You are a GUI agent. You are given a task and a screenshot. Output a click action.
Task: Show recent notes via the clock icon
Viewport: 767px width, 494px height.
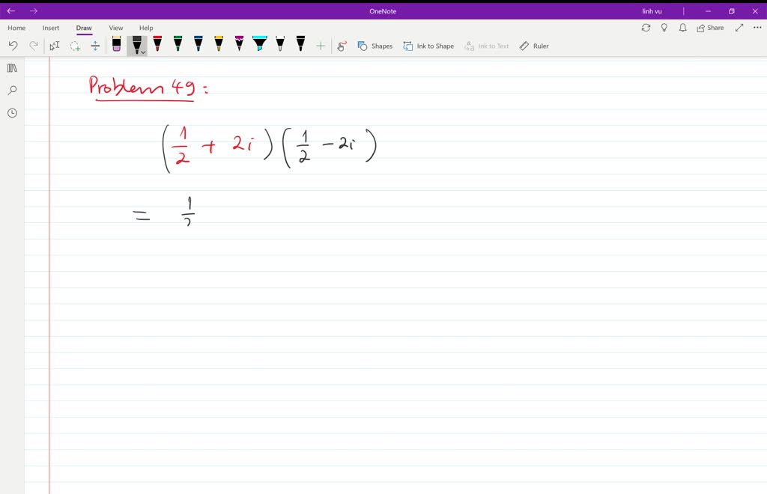coord(11,113)
